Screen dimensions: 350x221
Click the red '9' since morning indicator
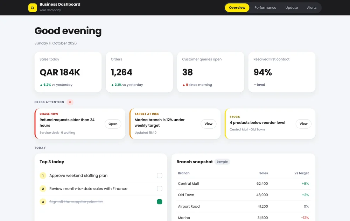coord(185,85)
